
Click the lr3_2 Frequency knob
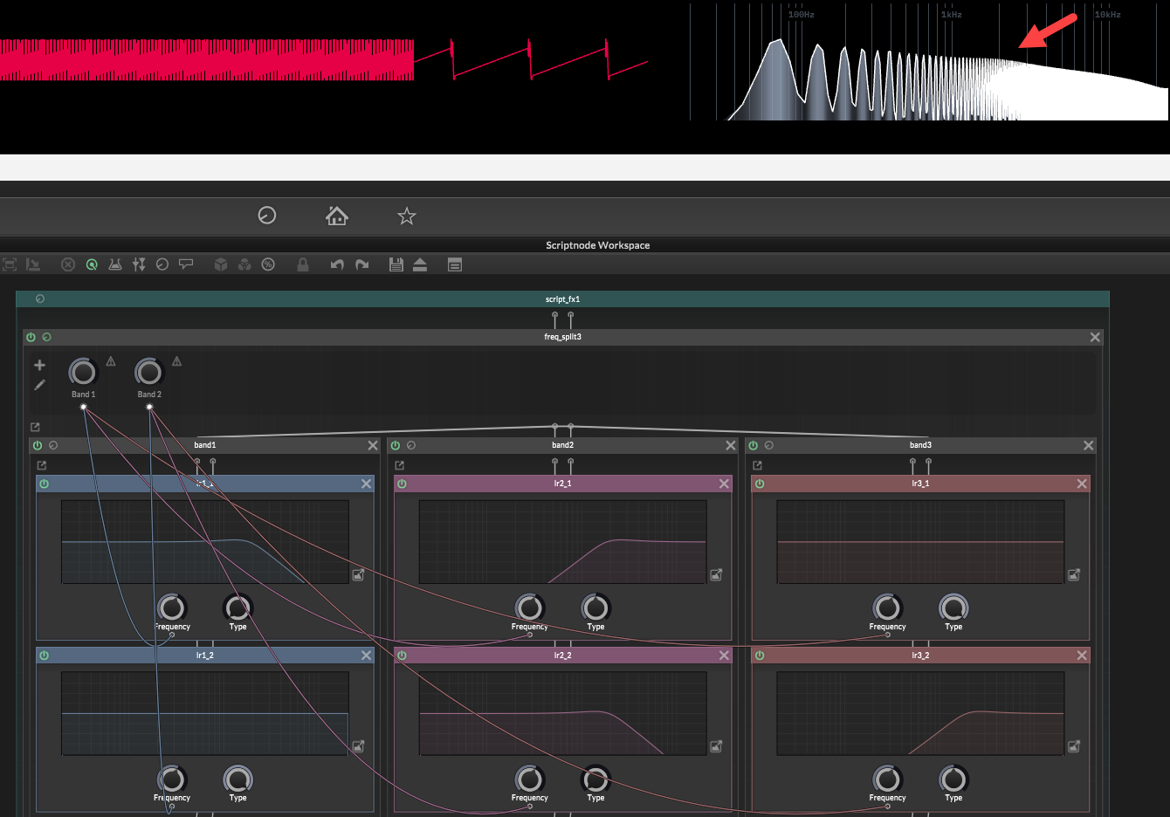point(887,779)
